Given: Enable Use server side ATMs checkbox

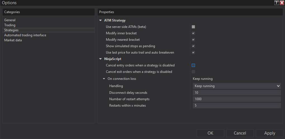Looking at the screenshot, I should click(x=193, y=27).
